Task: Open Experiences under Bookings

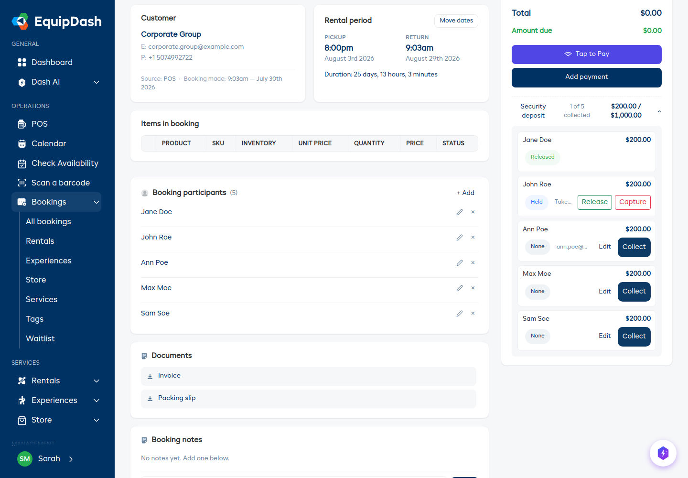Action: (49, 261)
